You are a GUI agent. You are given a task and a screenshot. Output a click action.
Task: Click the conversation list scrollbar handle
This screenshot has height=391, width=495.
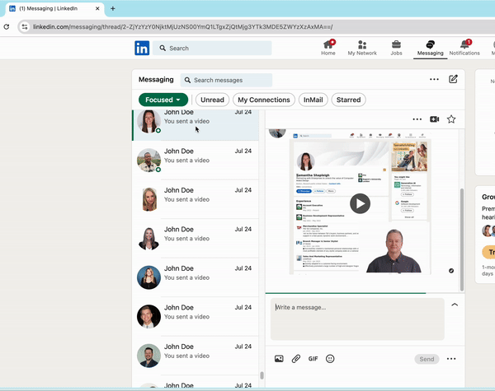point(262,375)
